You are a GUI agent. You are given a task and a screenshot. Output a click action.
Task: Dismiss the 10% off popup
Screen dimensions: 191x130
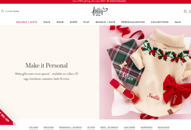coord(15,123)
